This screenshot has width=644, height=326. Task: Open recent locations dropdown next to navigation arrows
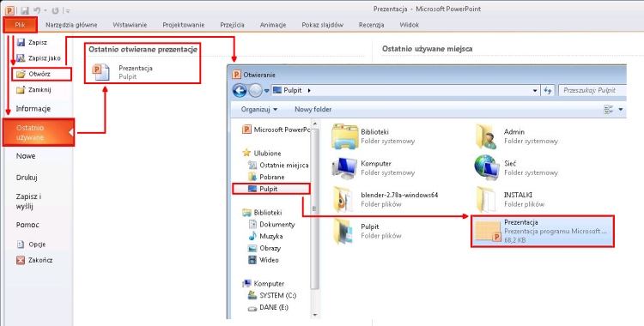pyautogui.click(x=266, y=91)
